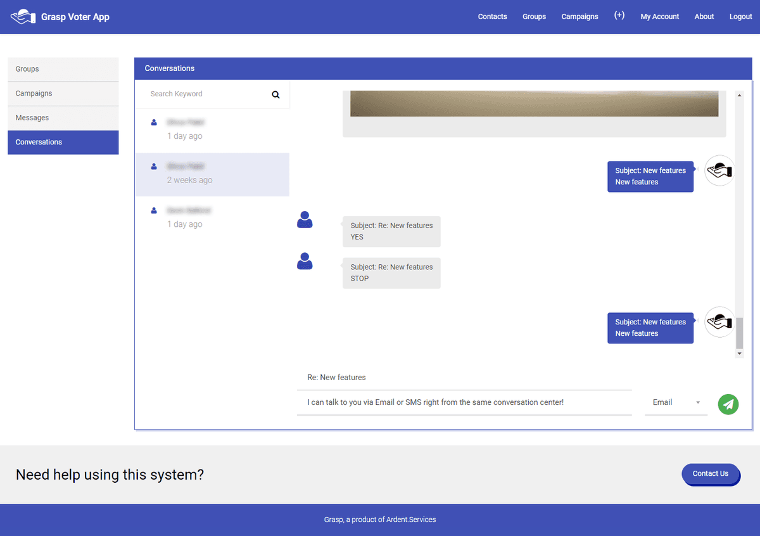
Task: Click the Contact Us button
Action: (x=710, y=474)
